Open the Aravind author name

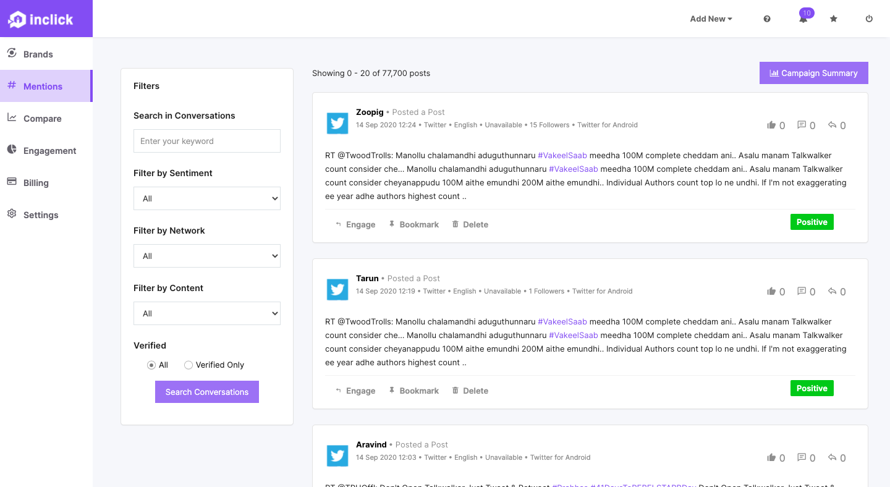pos(371,444)
